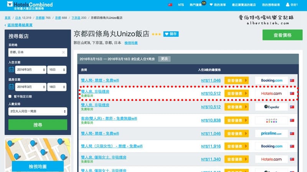
Task: Click the flag icon in agoda row
Action: [x=292, y=120]
